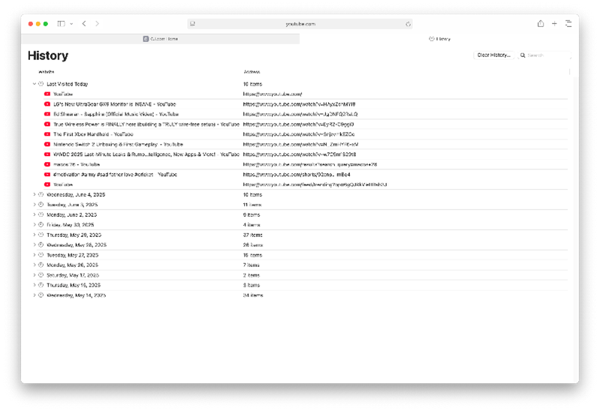Click favicon of True Wireless Power row
Screen dimensions: 600x411
(47, 124)
